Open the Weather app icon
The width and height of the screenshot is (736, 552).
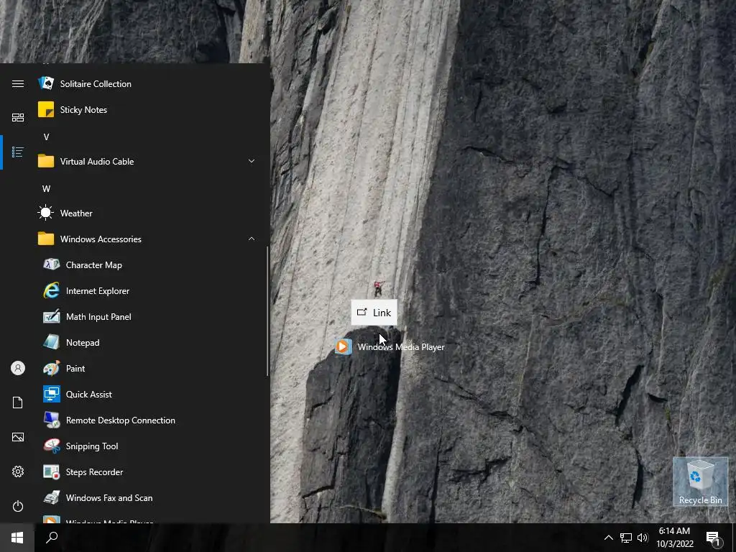pos(46,213)
